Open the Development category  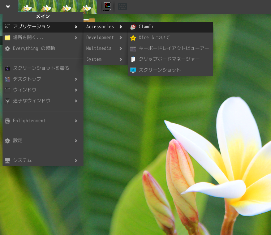pyautogui.click(x=106, y=38)
